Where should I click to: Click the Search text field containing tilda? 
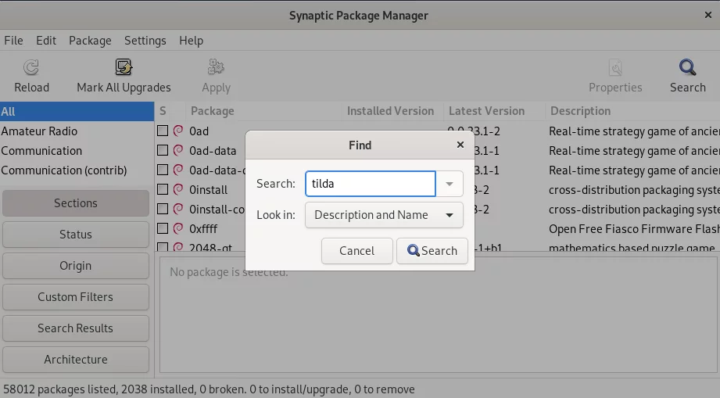click(x=370, y=184)
